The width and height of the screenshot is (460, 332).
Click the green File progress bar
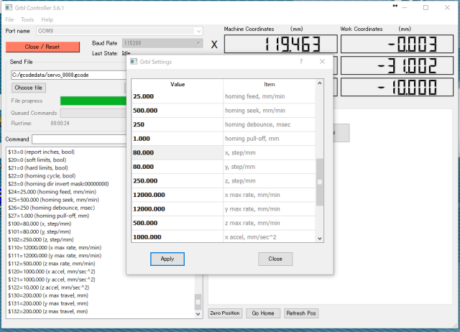coord(93,101)
